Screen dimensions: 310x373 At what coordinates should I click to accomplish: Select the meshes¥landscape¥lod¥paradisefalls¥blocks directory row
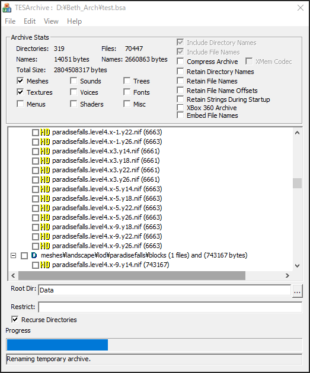coord(144,256)
